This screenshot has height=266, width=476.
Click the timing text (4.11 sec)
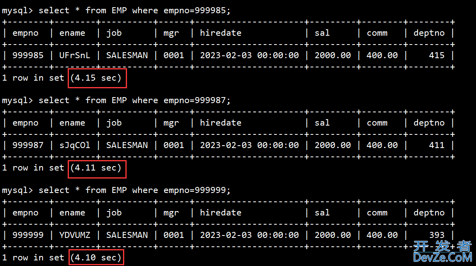[x=96, y=168]
